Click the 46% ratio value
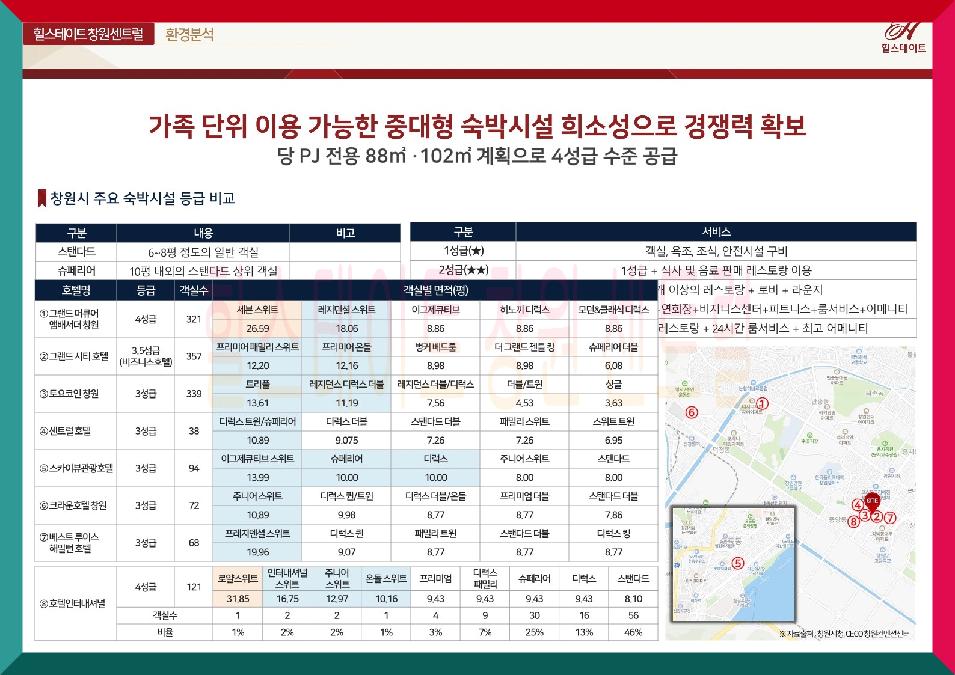 633,632
